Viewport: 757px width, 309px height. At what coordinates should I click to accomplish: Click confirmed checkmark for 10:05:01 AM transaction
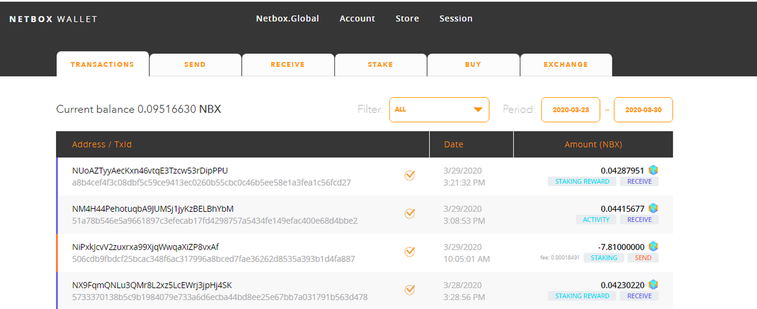409,252
